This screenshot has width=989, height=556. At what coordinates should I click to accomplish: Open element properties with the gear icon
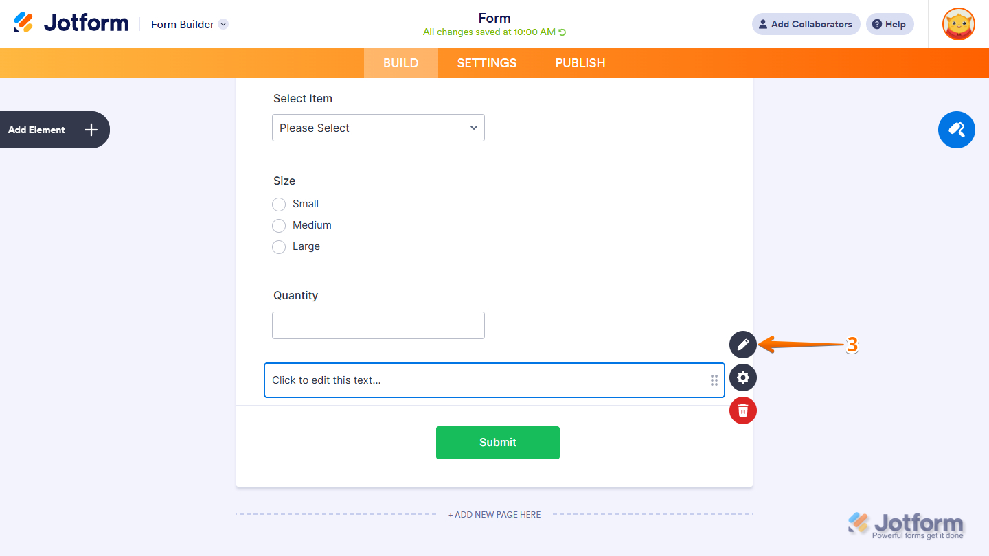pyautogui.click(x=742, y=378)
